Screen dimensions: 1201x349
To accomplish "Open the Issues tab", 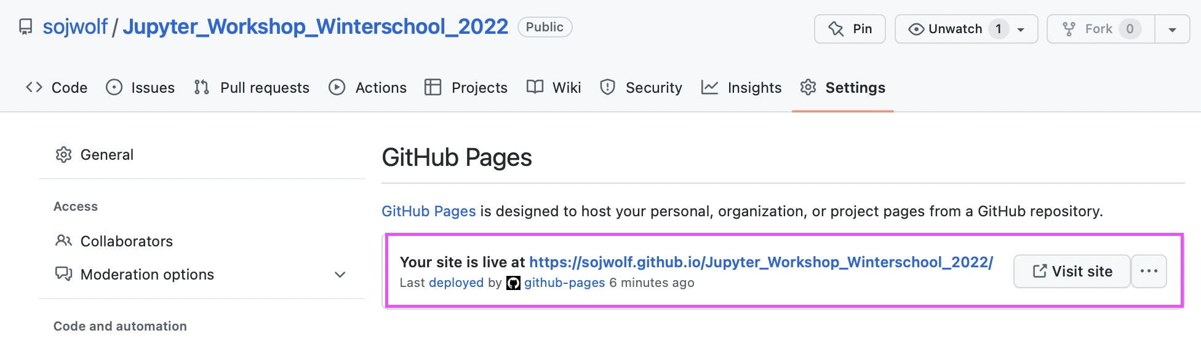I will coord(140,87).
